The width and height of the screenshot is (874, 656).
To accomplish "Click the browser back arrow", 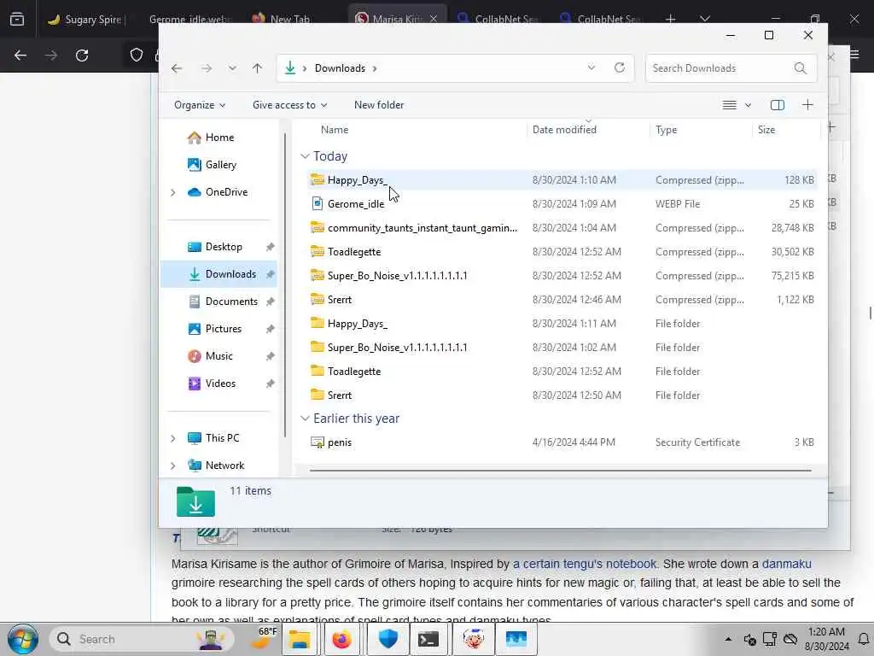I will pos(20,56).
